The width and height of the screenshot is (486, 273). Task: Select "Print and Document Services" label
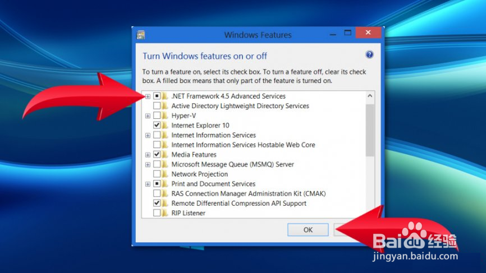point(213,184)
